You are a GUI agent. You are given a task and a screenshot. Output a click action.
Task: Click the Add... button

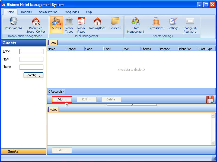click(x=62, y=99)
